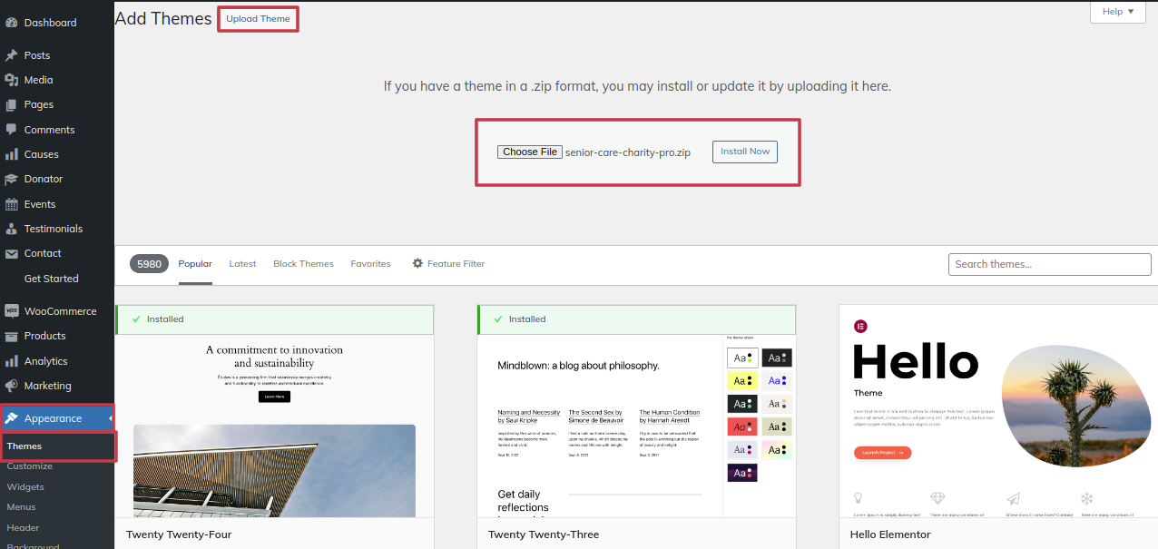The image size is (1158, 549).
Task: Click the Choose File button
Action: click(530, 152)
